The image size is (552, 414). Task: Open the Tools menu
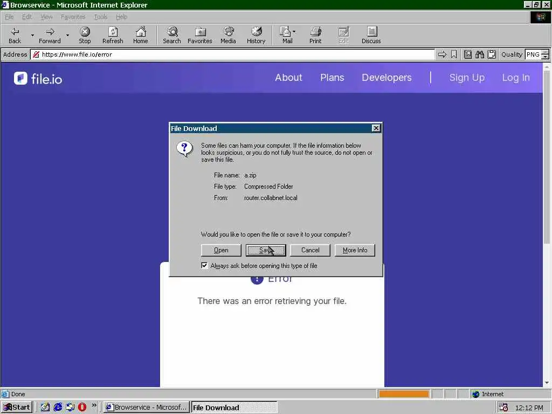101,17
